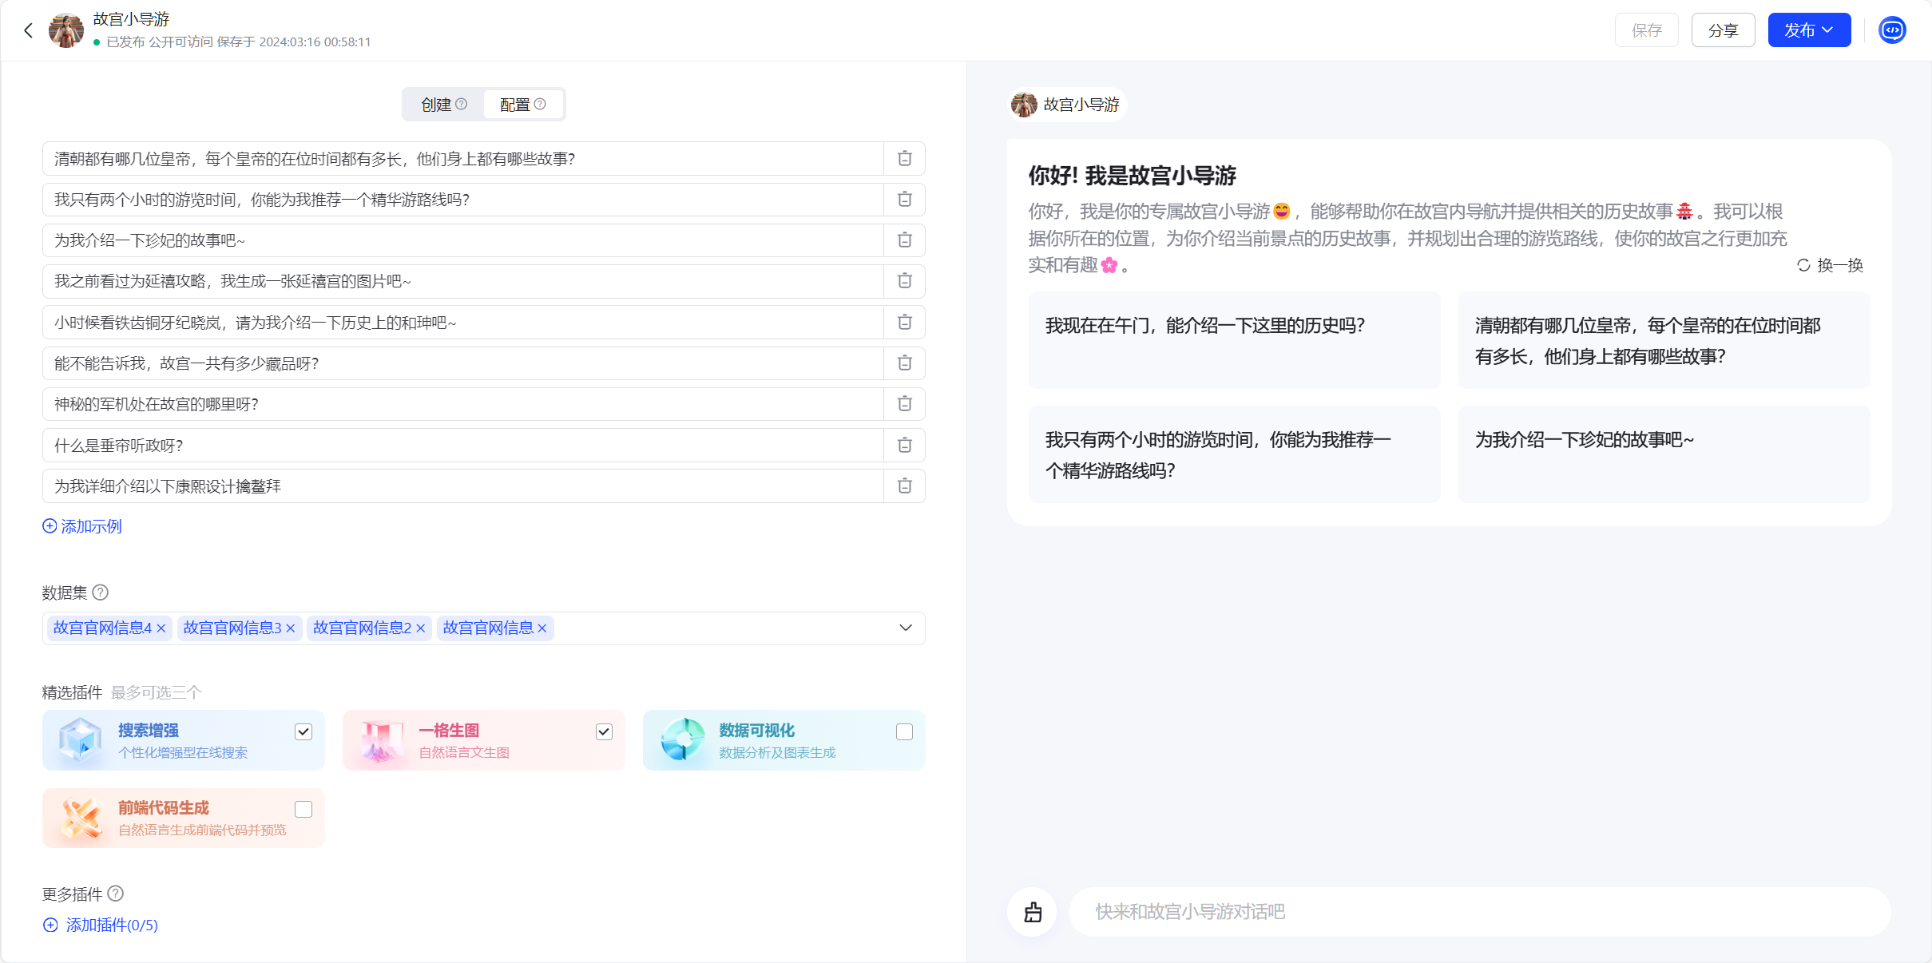This screenshot has height=963, width=1932.
Task: Click the help icon beside 更多插件
Action: tap(116, 894)
